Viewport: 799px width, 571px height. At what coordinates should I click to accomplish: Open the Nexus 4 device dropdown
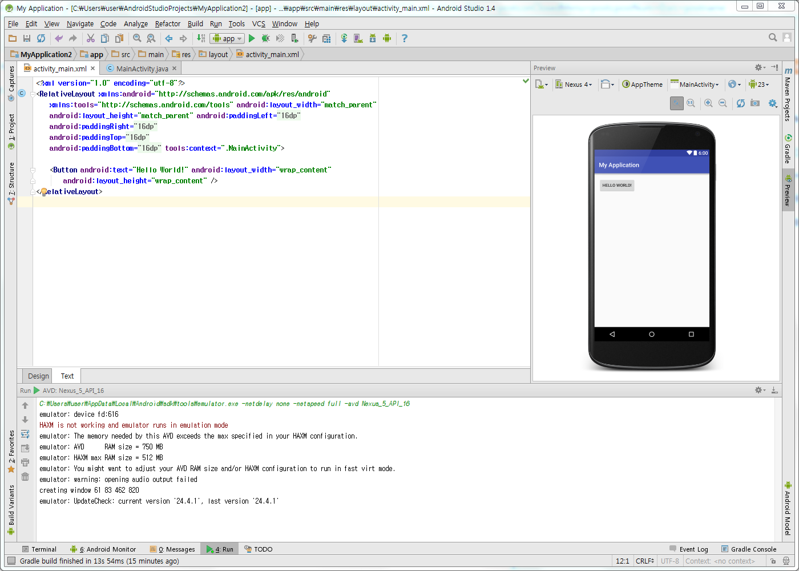[574, 85]
